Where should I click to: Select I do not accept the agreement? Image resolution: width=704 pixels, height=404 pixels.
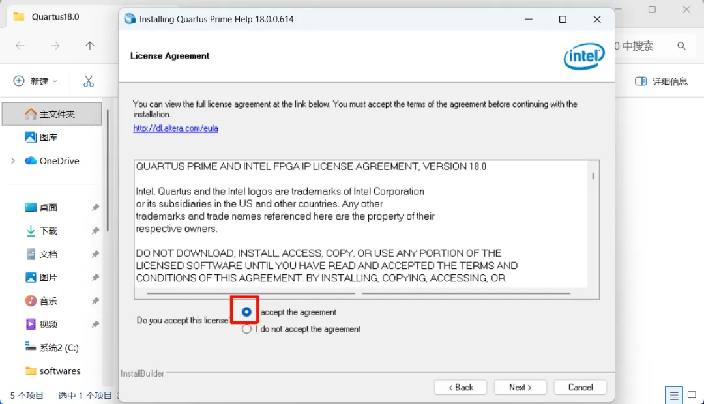(x=246, y=329)
